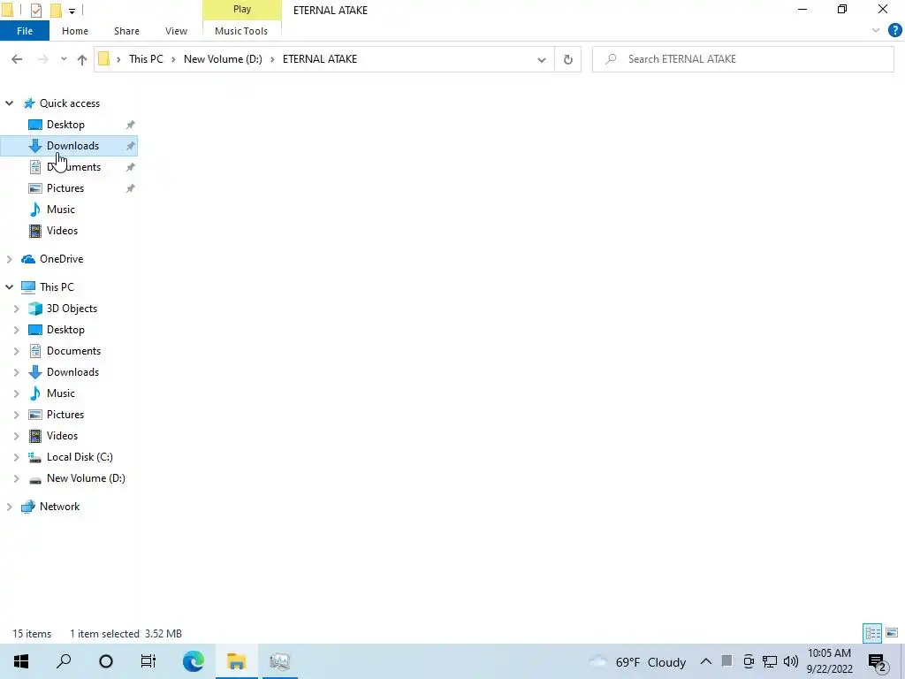Screen dimensions: 905x679
Task: Click This PC in the address breadcrumb
Action: (x=146, y=59)
